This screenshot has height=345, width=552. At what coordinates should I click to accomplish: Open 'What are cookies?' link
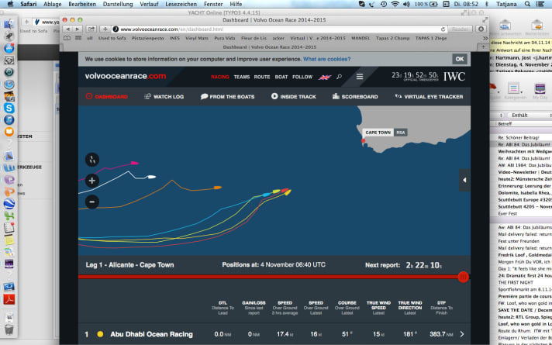click(x=326, y=59)
